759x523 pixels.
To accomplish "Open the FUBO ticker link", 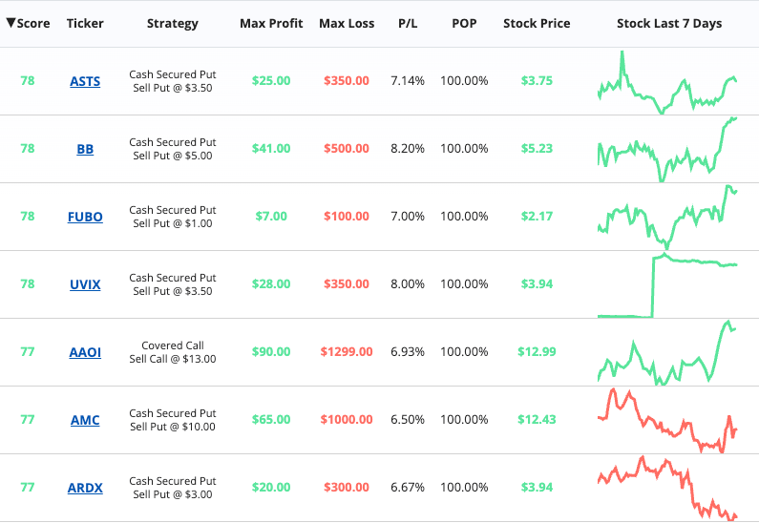I will 85,217.
